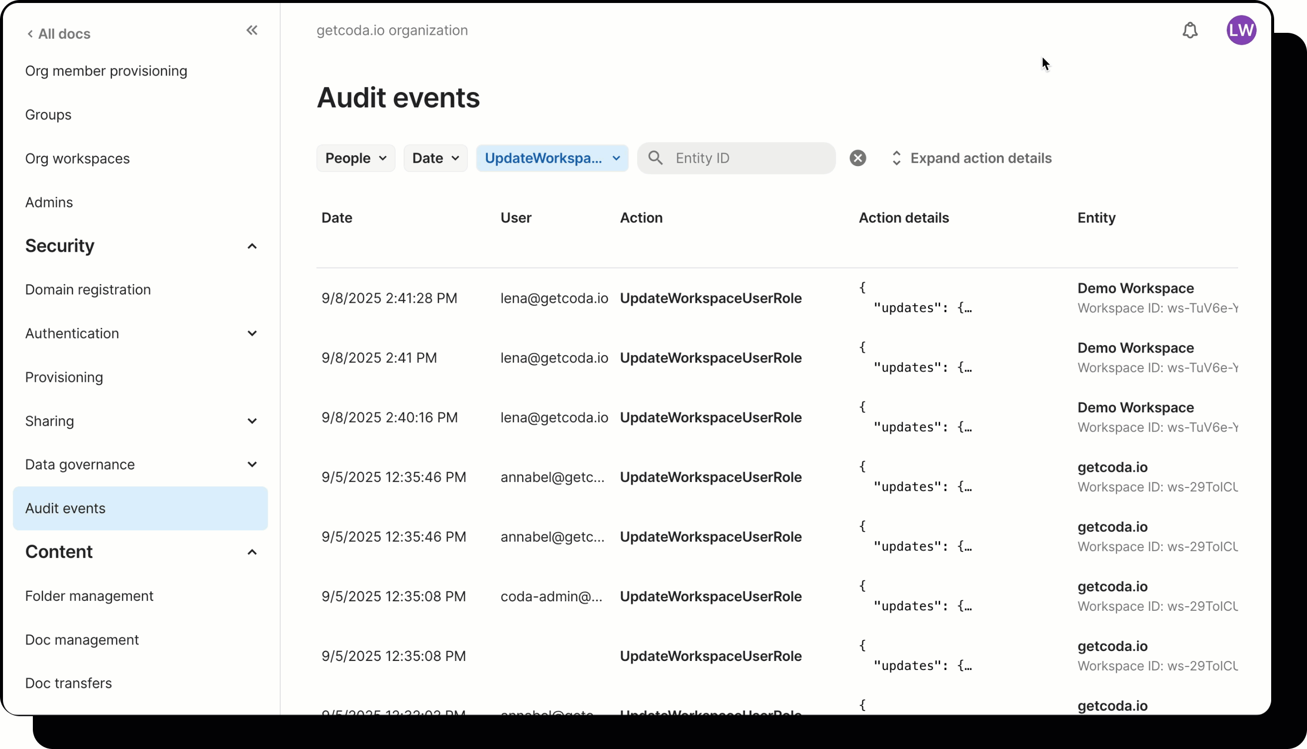Open the People filter dropdown
Image resolution: width=1307 pixels, height=749 pixels.
point(356,158)
